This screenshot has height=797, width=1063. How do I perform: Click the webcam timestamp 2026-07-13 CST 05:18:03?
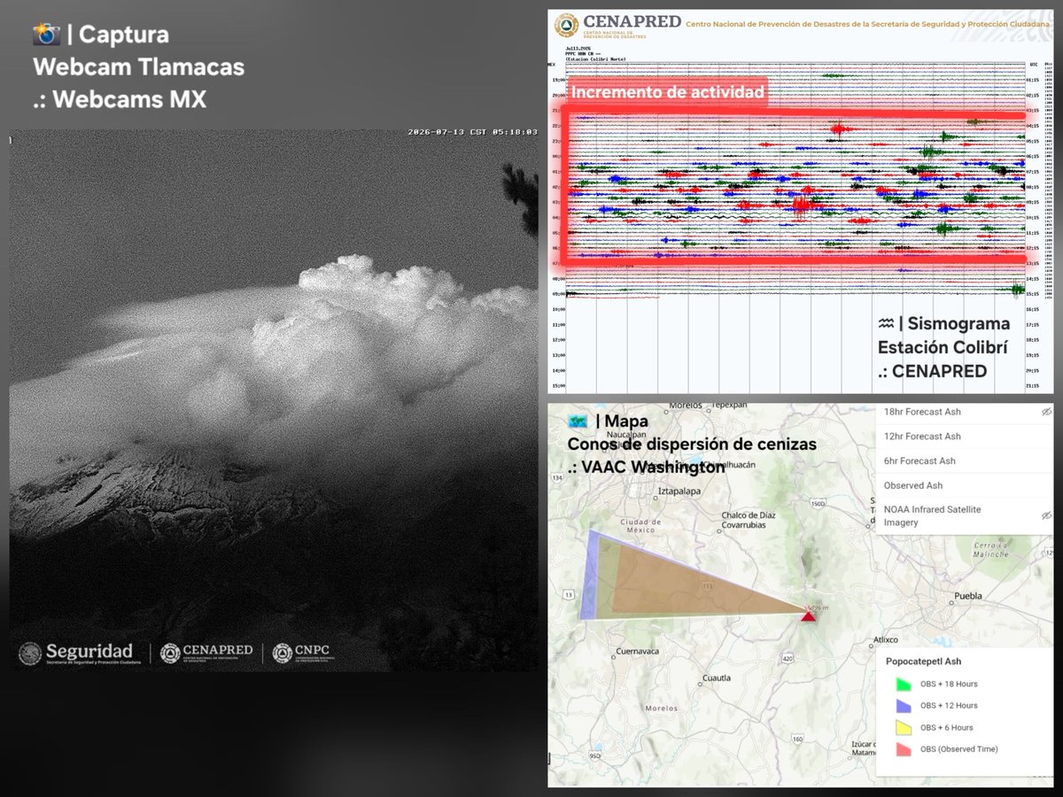[x=473, y=132]
